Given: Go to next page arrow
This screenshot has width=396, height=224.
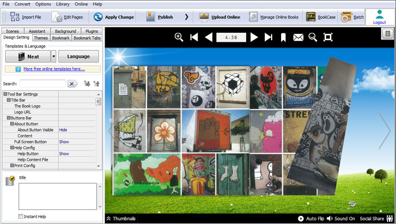Looking at the screenshot, I should click(x=254, y=37).
